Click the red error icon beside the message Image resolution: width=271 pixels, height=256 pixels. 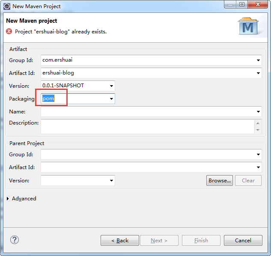pyautogui.click(x=9, y=31)
